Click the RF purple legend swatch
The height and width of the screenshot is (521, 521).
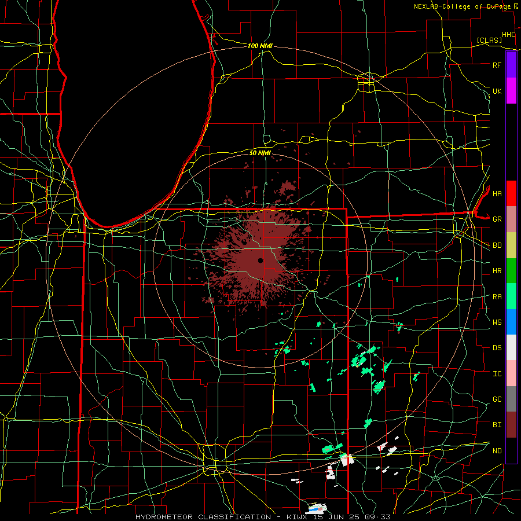[511, 65]
